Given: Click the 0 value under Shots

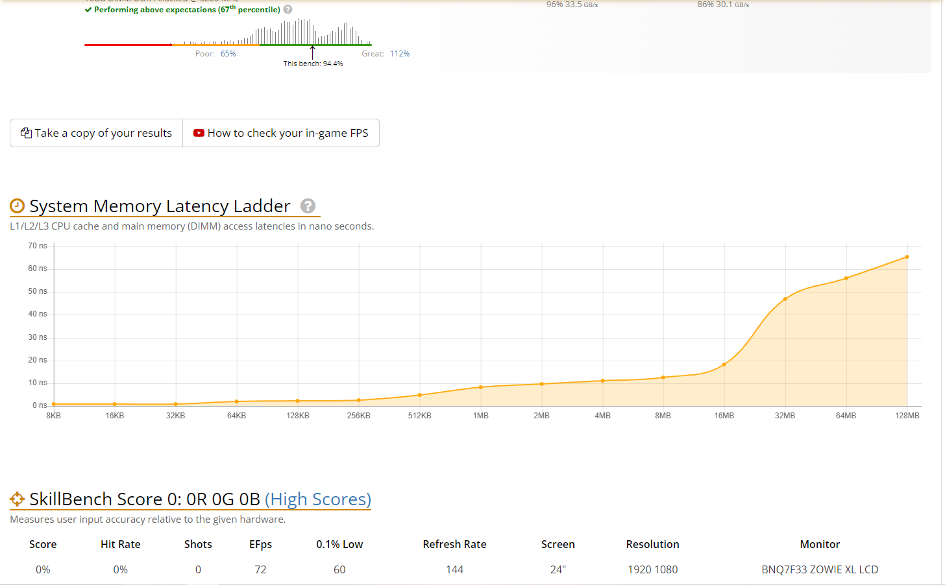Looking at the screenshot, I should pos(198,569).
